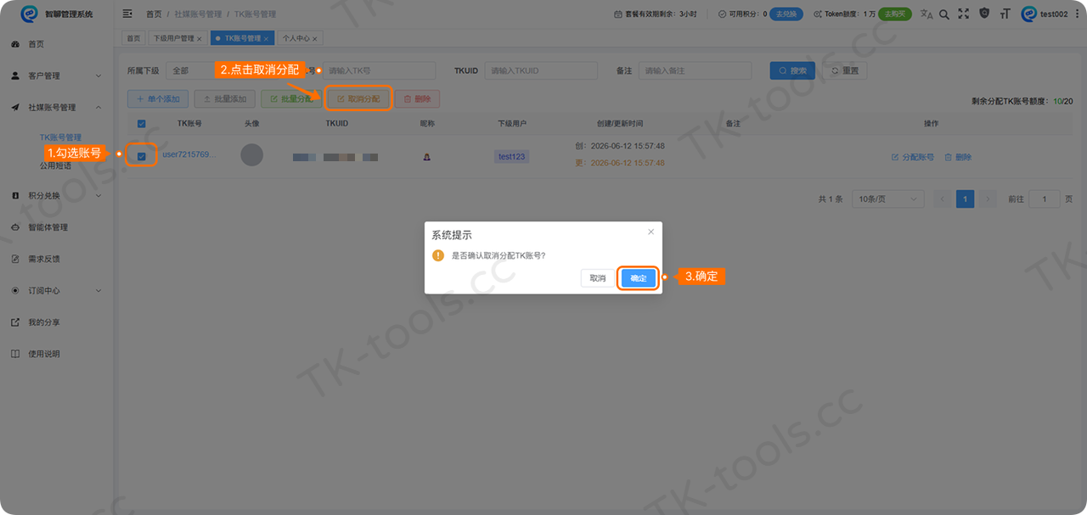Confirm with the 确定 button

click(x=639, y=278)
